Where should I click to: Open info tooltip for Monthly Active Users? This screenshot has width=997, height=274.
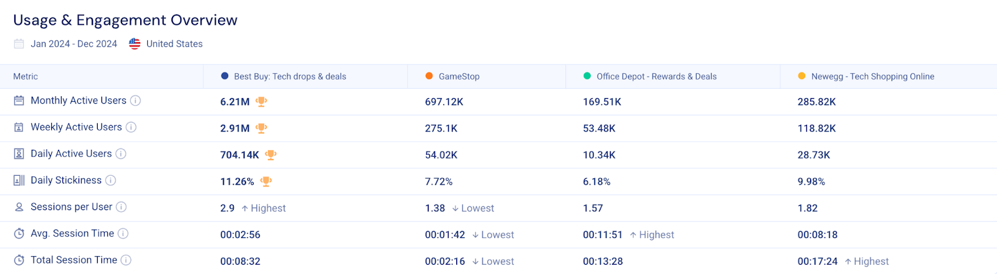point(135,101)
